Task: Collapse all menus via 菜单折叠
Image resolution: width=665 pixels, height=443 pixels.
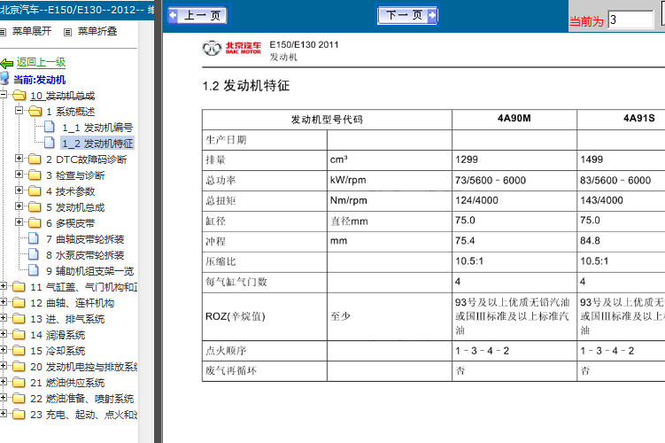Action: 97,31
